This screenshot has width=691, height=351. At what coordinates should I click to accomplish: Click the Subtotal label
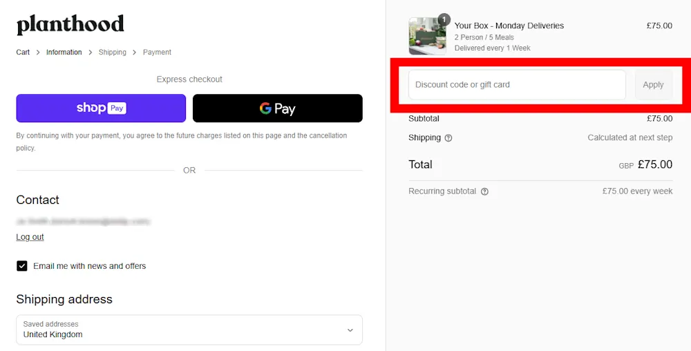[424, 118]
